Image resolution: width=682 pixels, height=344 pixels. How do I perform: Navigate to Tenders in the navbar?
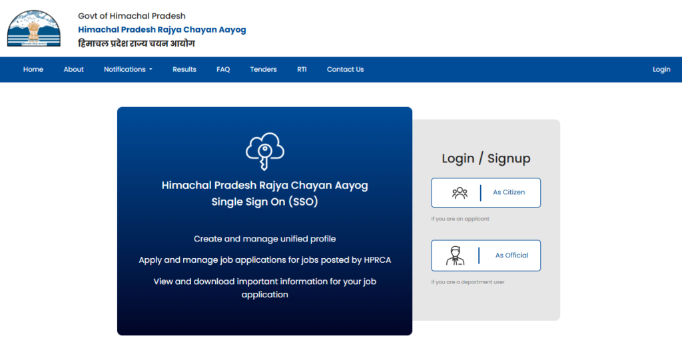click(263, 69)
